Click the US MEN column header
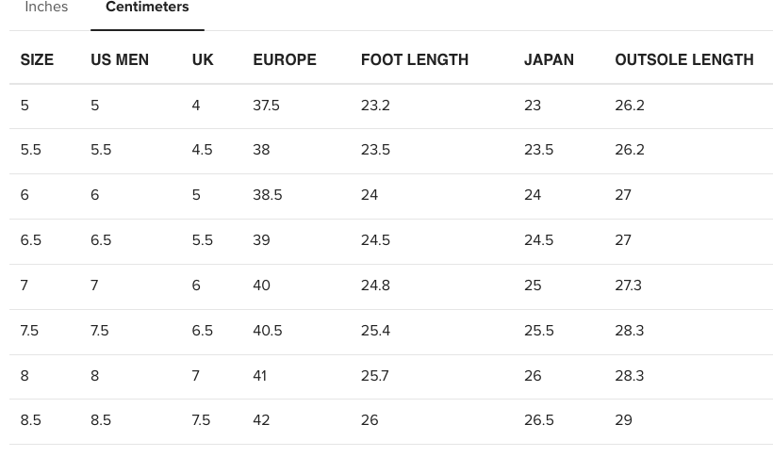The width and height of the screenshot is (773, 457). point(120,59)
